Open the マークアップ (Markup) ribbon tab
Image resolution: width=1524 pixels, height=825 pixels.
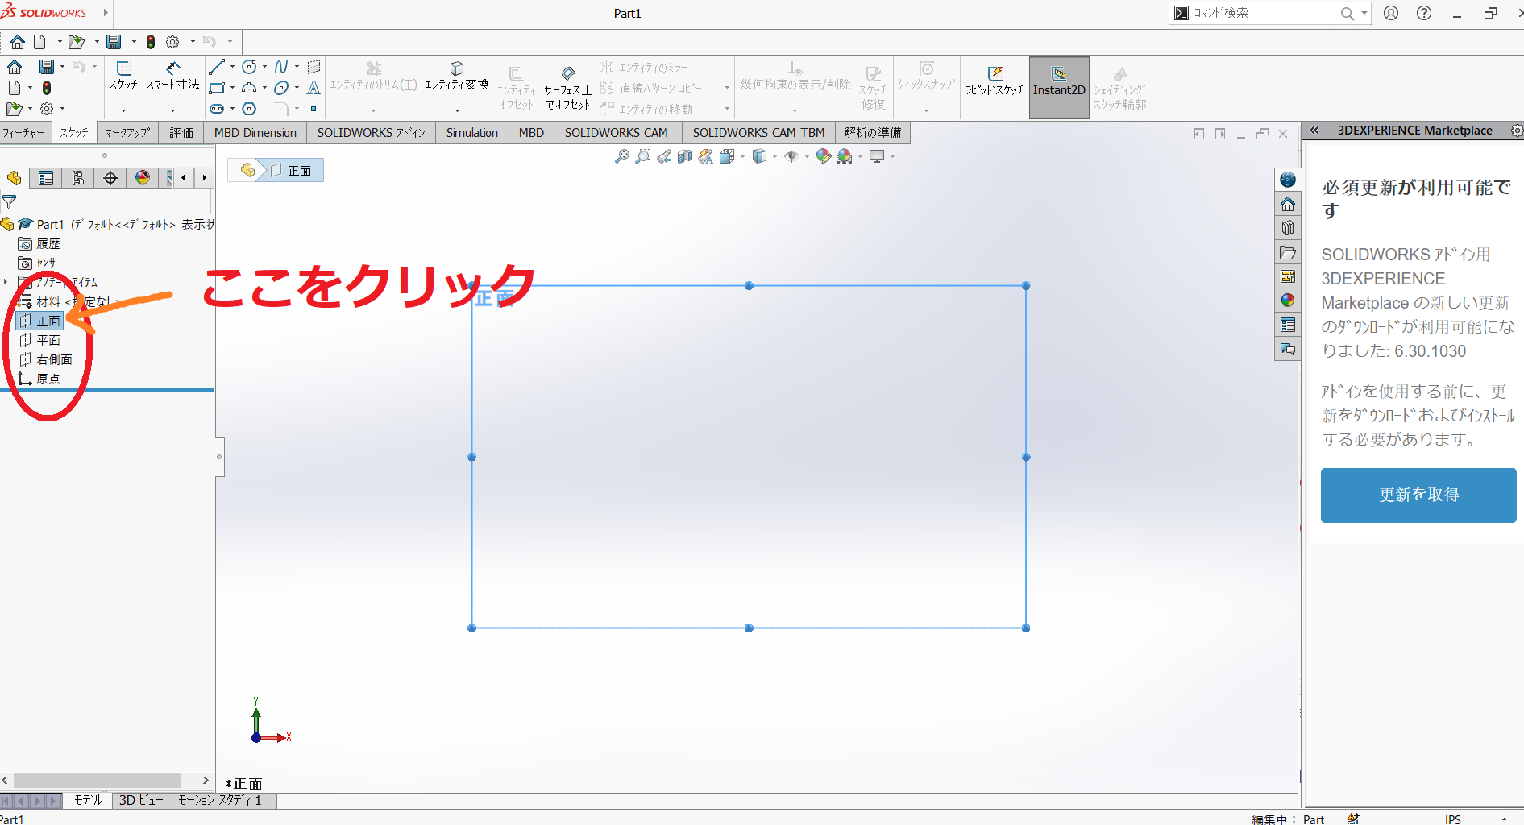point(127,133)
